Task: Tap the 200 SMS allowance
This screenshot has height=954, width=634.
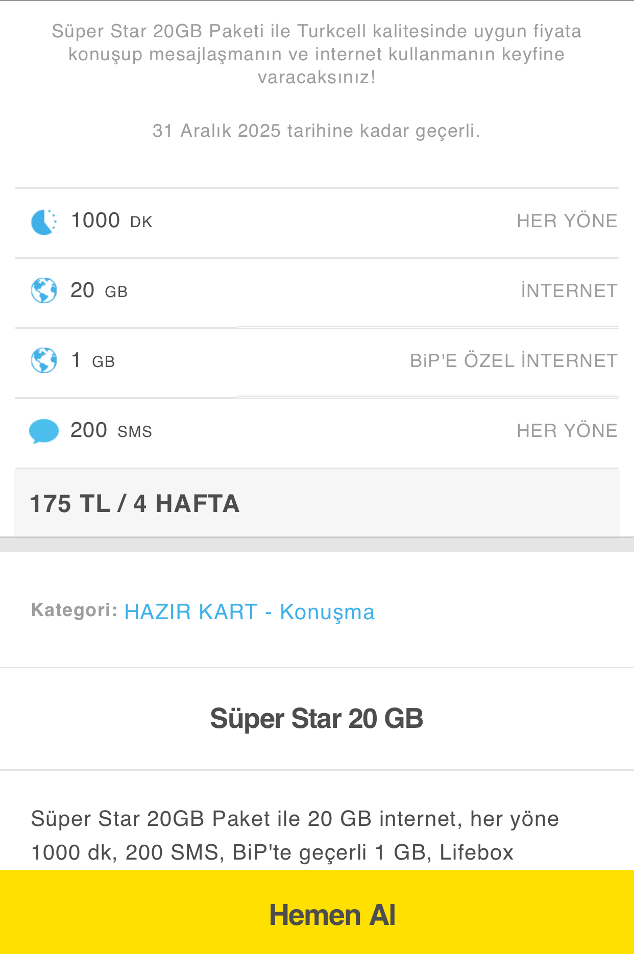Action: (x=111, y=430)
